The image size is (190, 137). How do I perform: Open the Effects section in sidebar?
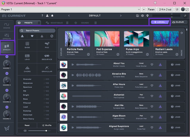(7, 36)
